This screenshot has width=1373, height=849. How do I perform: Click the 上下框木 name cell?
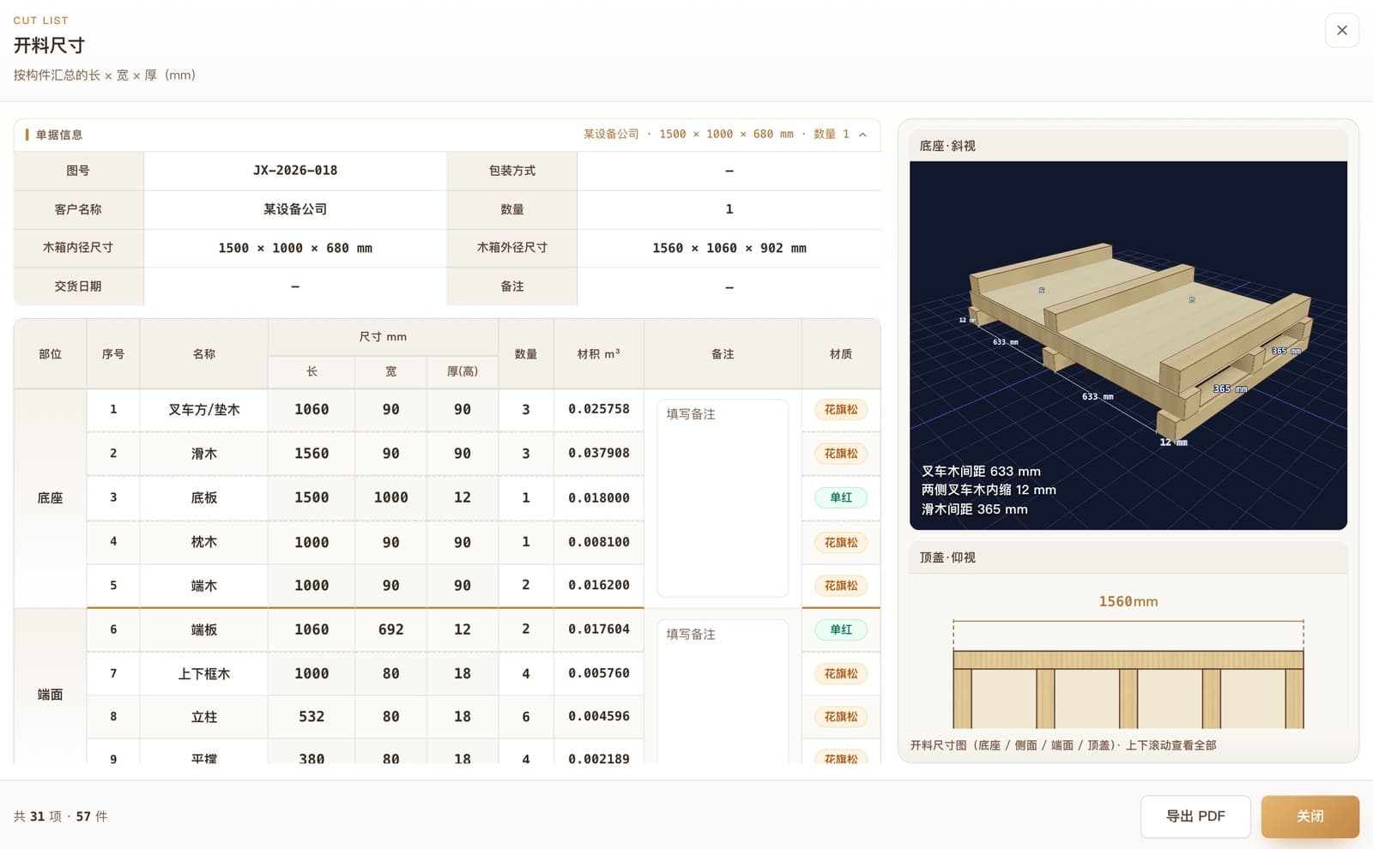204,674
